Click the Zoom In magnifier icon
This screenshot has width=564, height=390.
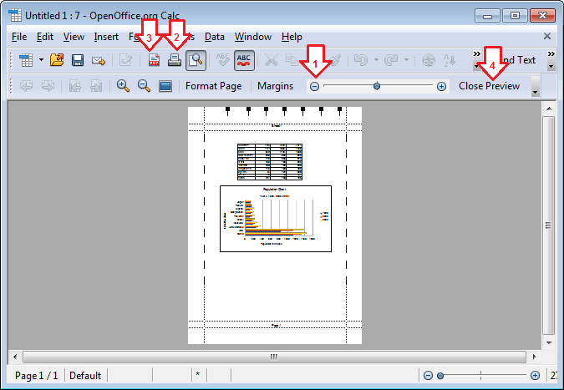click(123, 86)
